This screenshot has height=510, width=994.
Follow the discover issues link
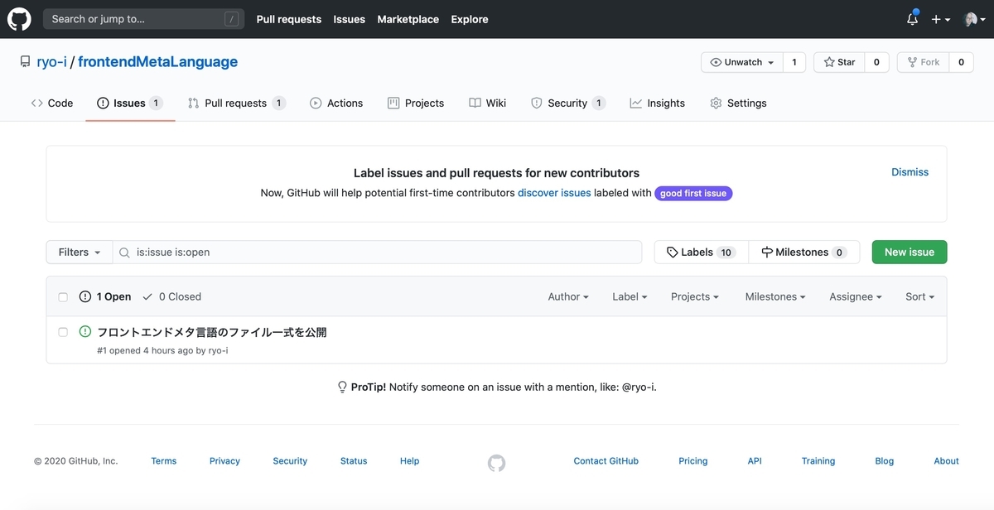pos(554,193)
